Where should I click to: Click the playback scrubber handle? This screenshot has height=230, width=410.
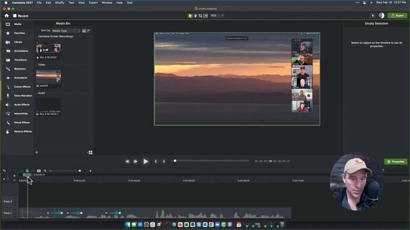click(x=175, y=161)
